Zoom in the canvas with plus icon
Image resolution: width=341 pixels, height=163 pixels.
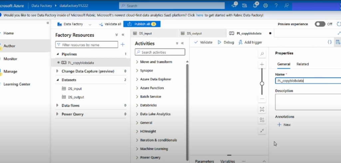pos(262,64)
